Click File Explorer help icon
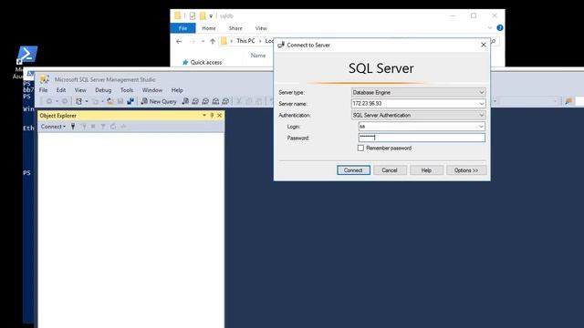 tap(500, 28)
